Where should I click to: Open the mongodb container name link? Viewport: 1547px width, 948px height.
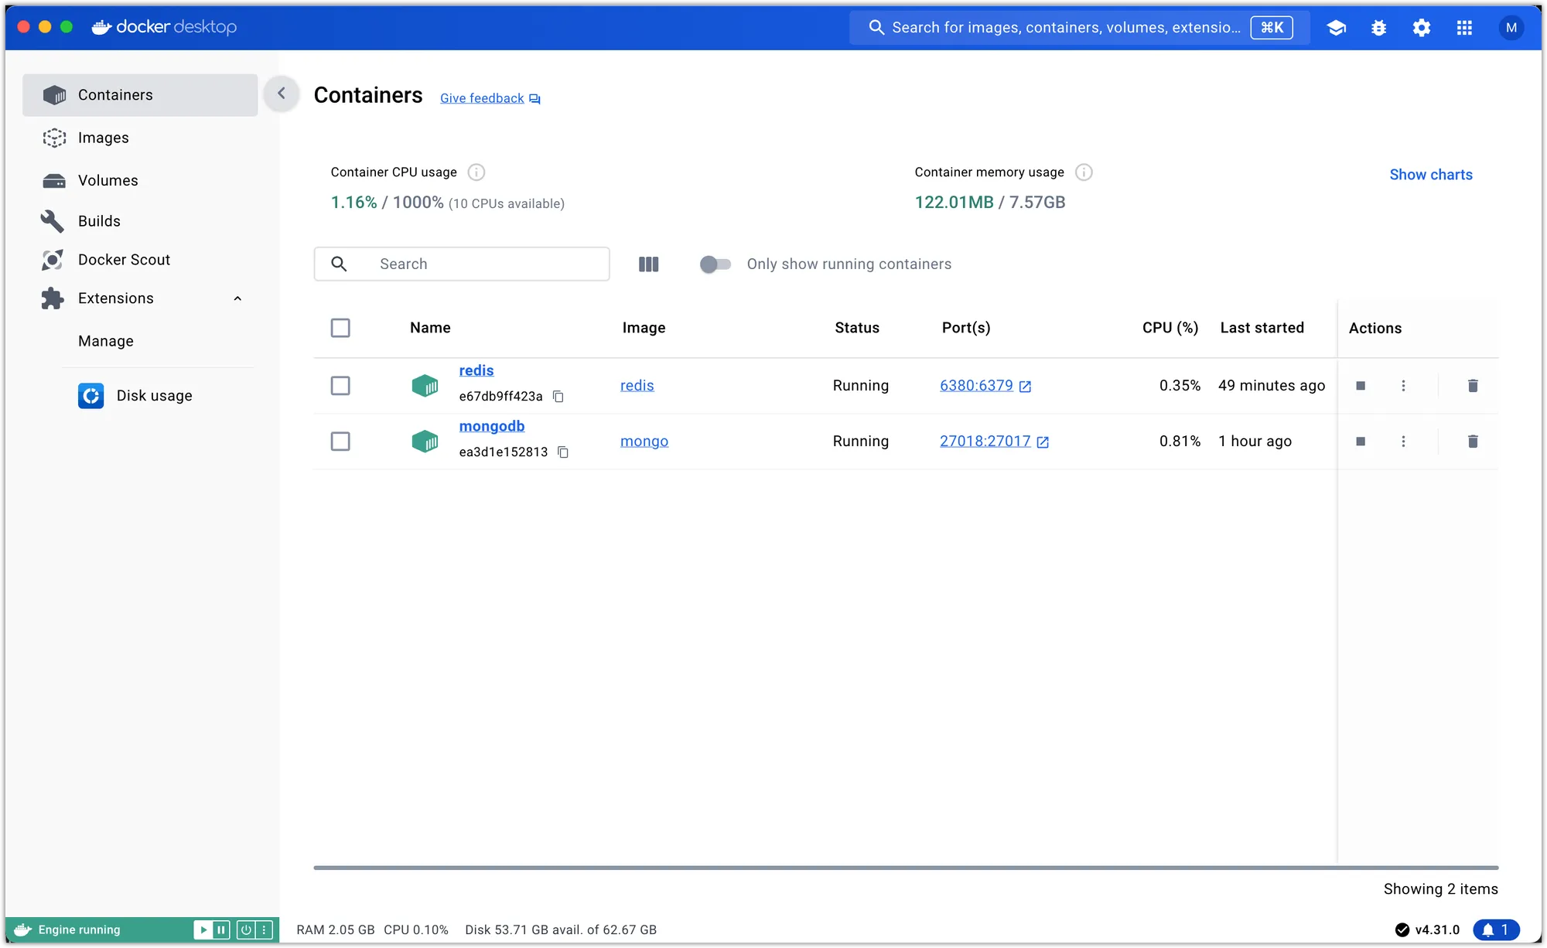[492, 426]
